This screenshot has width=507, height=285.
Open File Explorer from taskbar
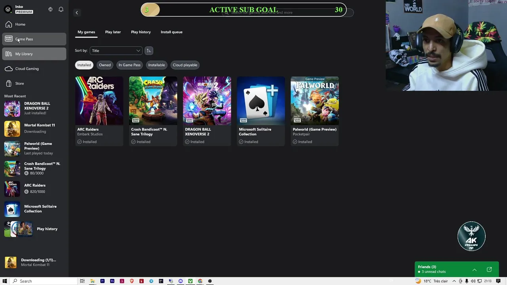pyautogui.click(x=92, y=281)
